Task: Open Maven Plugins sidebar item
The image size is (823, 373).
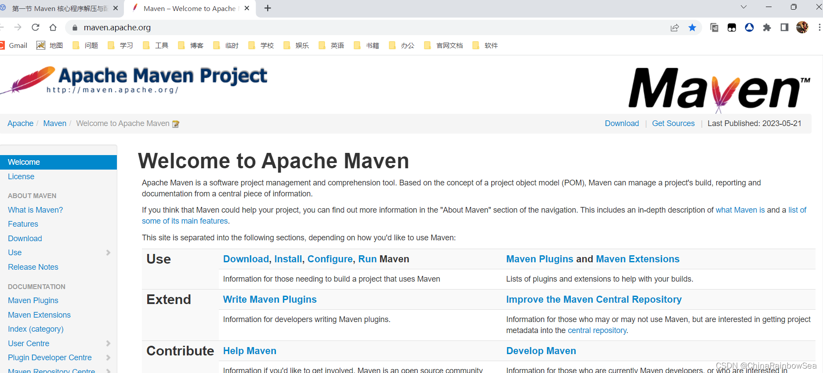Action: click(33, 301)
